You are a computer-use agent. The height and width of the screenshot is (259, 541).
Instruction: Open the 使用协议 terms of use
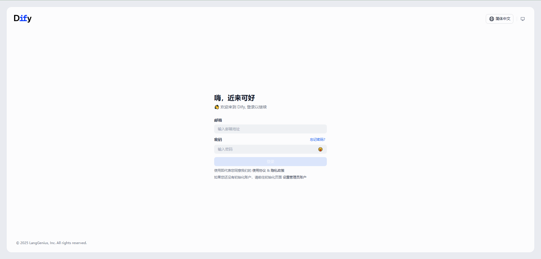tap(259, 170)
